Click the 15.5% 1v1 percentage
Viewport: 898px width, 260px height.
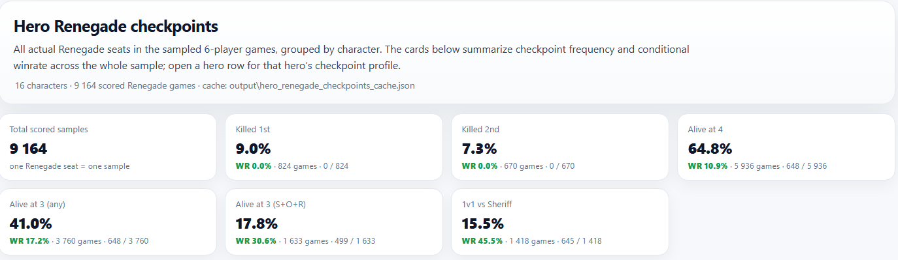coord(483,224)
